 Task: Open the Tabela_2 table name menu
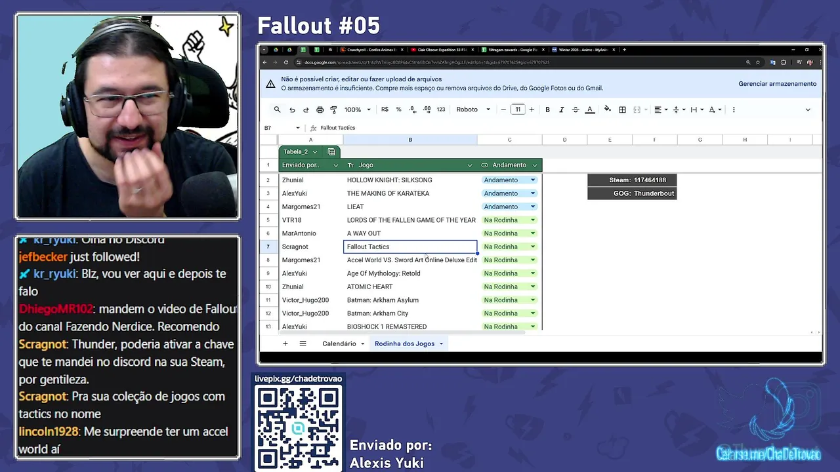point(301,151)
